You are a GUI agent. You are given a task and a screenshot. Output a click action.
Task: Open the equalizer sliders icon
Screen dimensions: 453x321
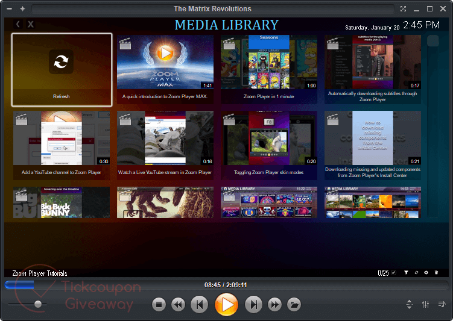click(425, 304)
